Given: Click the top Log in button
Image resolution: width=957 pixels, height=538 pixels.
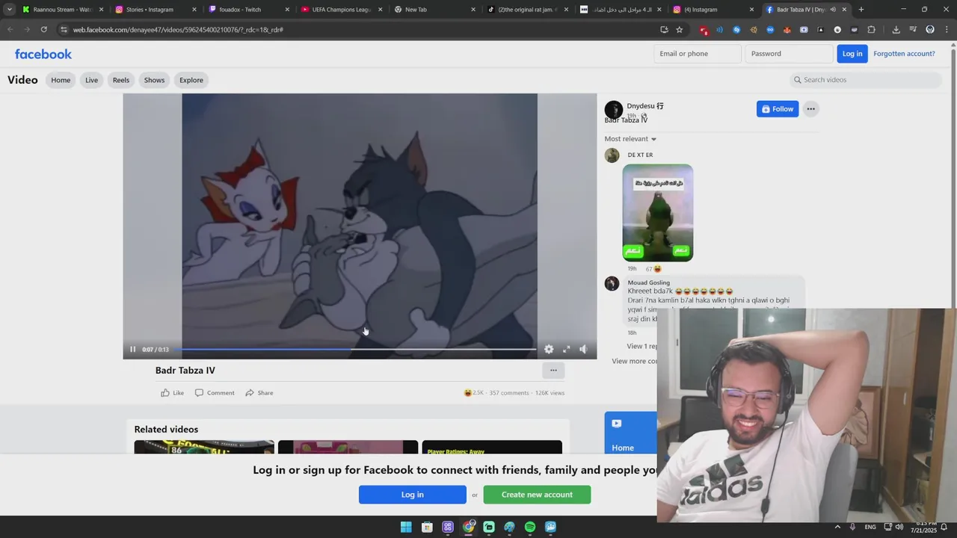Looking at the screenshot, I should tap(852, 54).
